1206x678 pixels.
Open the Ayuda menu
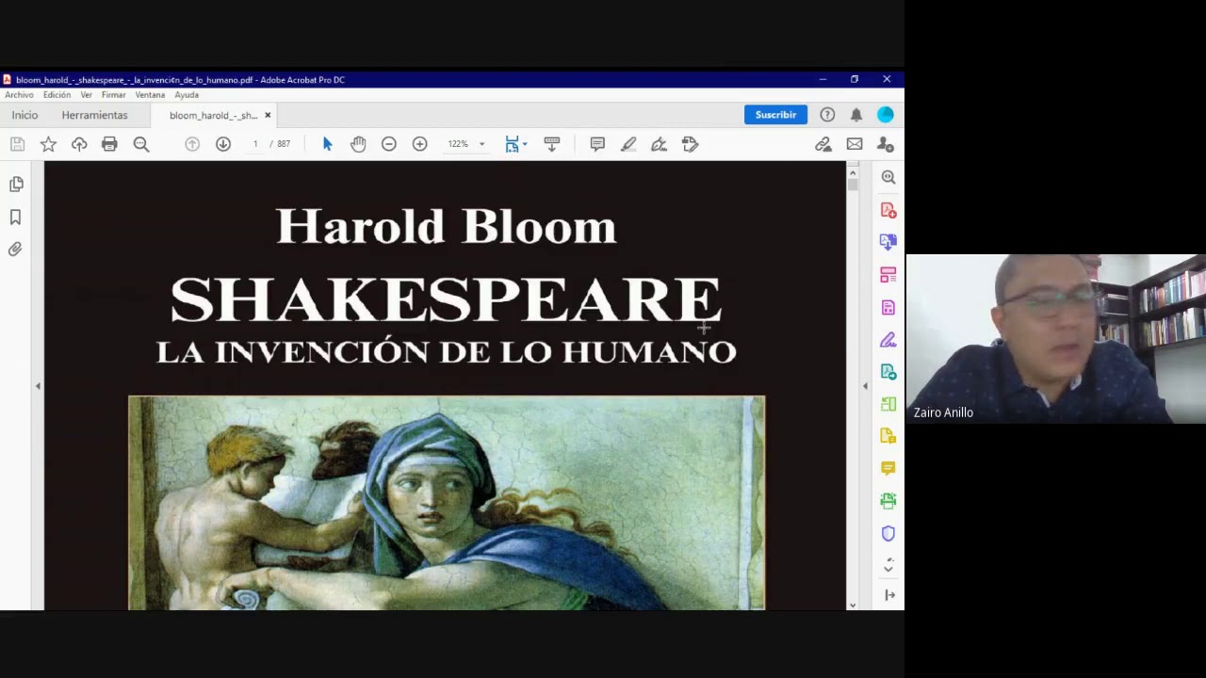(187, 95)
